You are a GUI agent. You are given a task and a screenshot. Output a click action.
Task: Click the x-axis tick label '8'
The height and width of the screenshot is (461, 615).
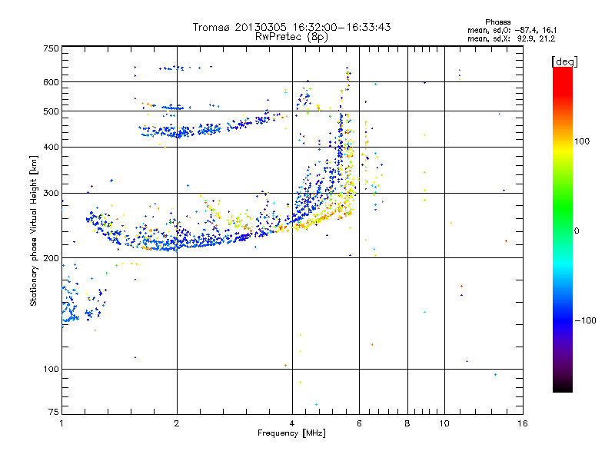407,423
